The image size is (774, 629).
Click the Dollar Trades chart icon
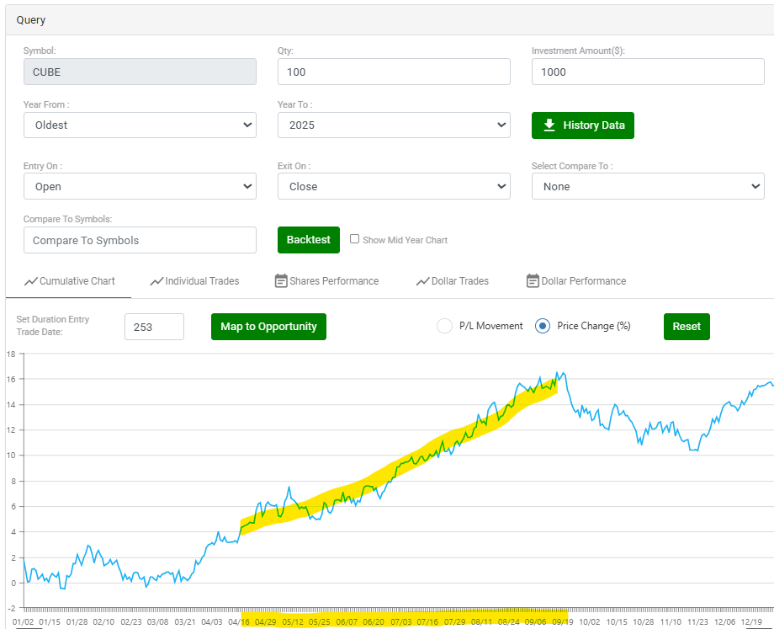click(423, 281)
